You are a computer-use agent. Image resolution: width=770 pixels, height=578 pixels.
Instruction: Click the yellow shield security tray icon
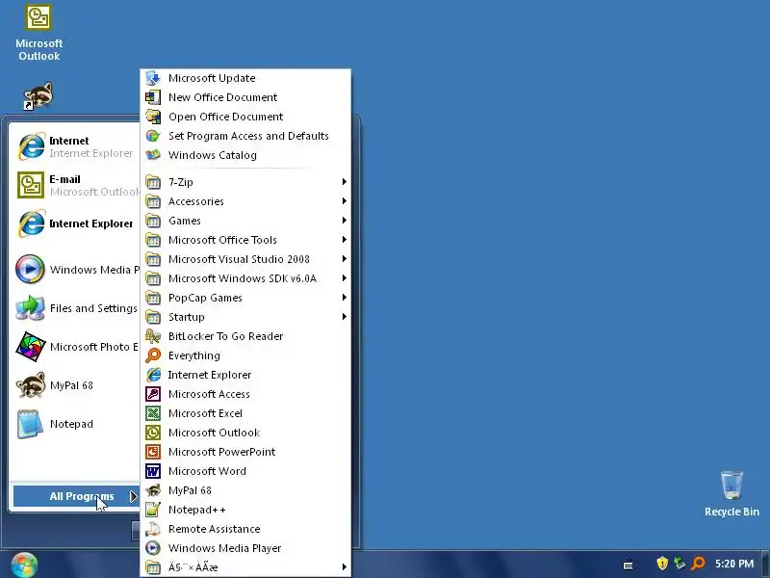[x=662, y=564]
